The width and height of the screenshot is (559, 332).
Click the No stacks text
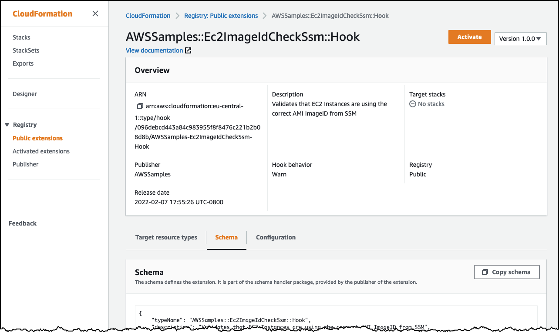pyautogui.click(x=431, y=104)
